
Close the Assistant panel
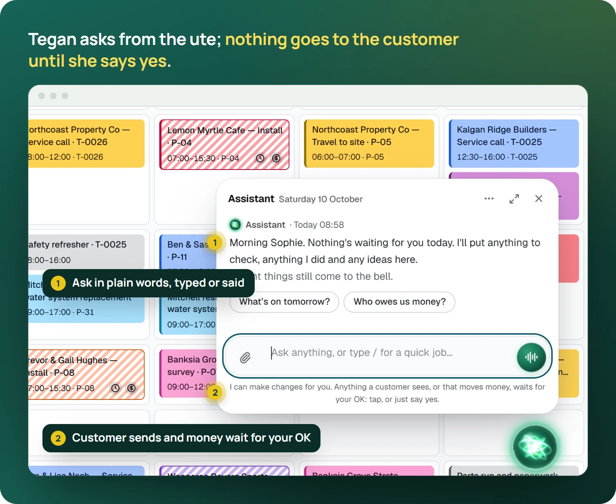(539, 199)
